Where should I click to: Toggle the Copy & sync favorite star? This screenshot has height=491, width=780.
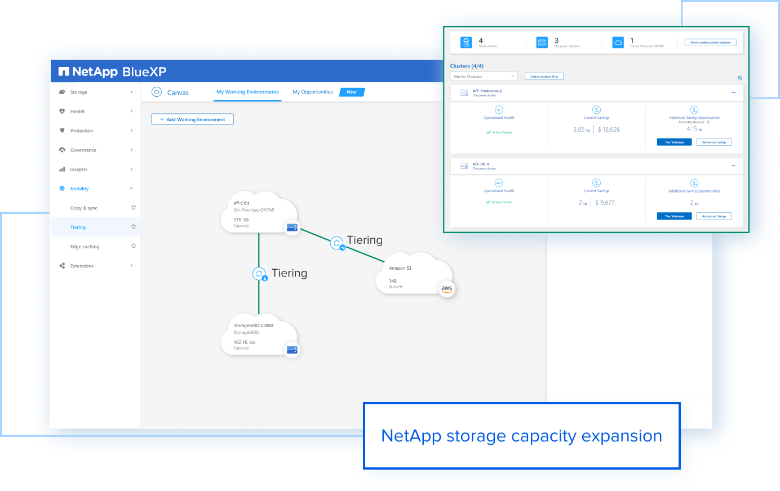pyautogui.click(x=134, y=207)
